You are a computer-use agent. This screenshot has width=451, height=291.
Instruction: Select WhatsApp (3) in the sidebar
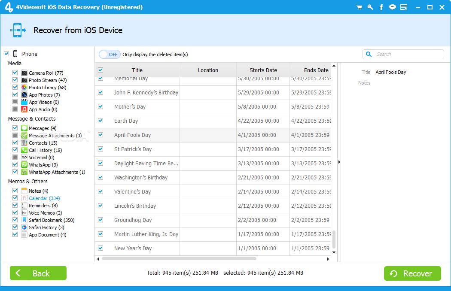point(43,165)
